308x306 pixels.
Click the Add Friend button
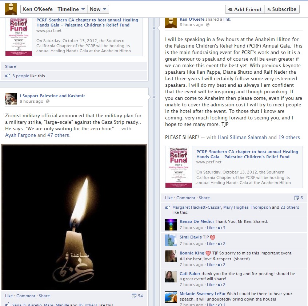point(245,9)
